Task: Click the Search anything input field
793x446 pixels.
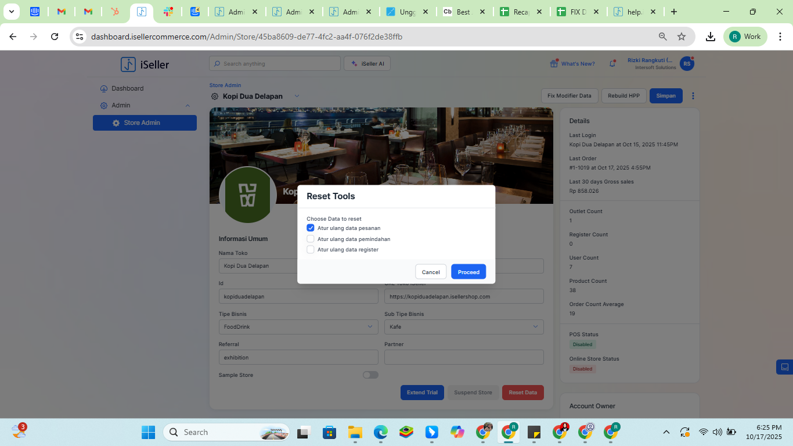Action: click(x=275, y=64)
